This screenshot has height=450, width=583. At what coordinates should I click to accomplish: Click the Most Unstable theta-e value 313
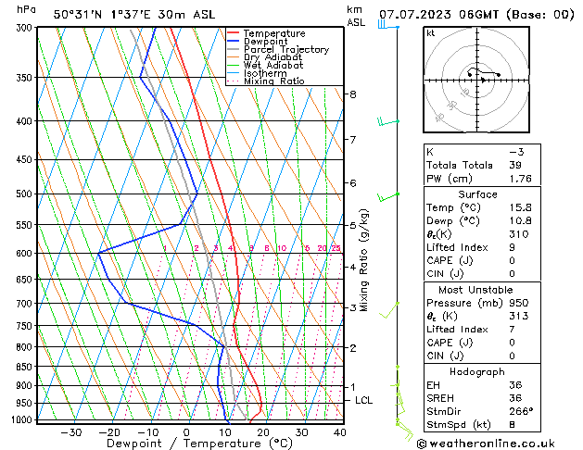(x=519, y=316)
